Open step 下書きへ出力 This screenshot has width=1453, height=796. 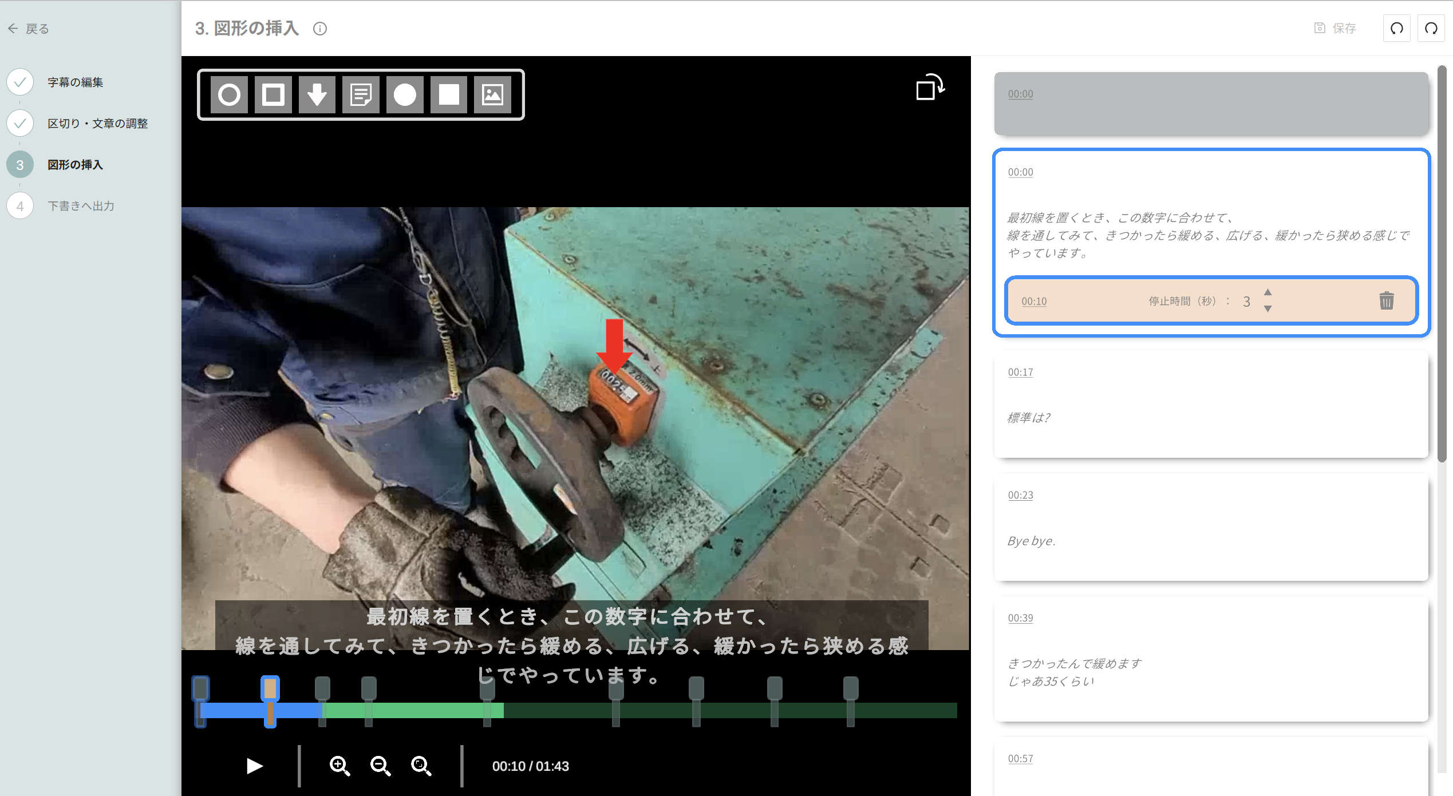tap(81, 206)
